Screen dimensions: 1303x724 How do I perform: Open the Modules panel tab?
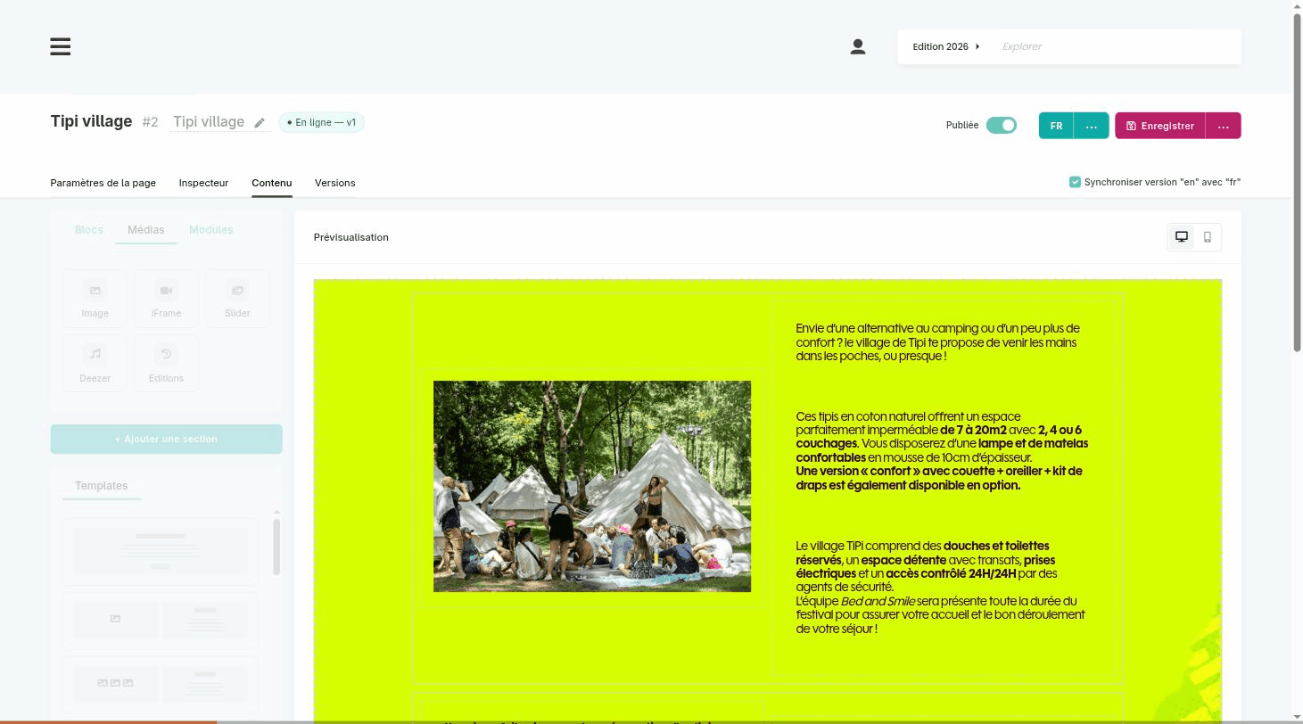(x=211, y=230)
